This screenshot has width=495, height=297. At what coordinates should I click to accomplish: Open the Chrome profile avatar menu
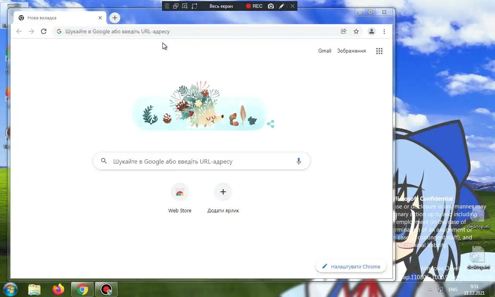pyautogui.click(x=372, y=31)
